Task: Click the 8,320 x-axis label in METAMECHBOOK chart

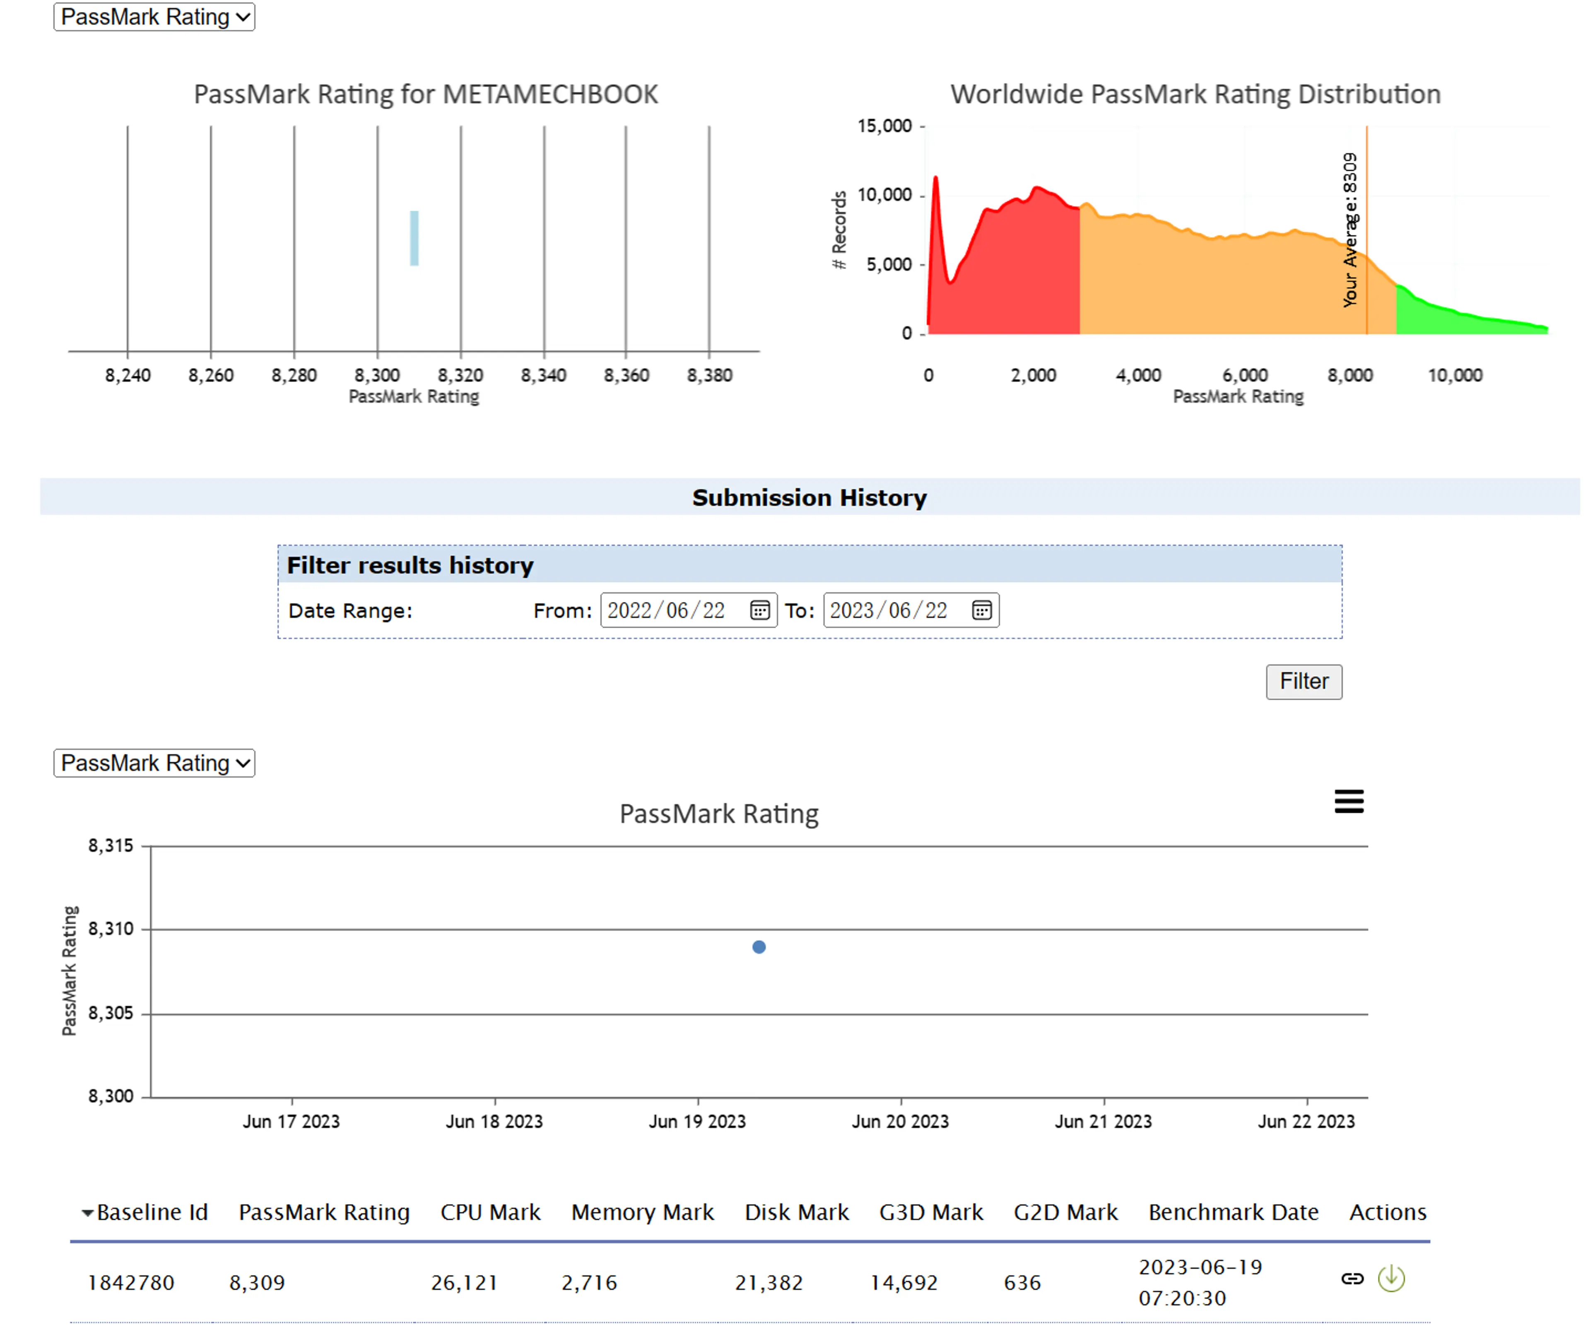Action: [x=460, y=375]
